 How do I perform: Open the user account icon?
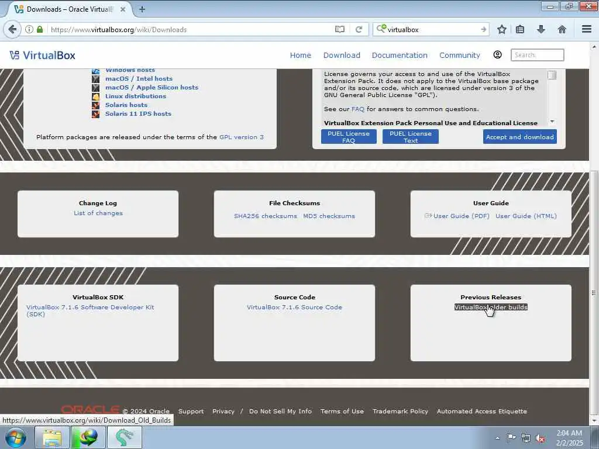(497, 54)
